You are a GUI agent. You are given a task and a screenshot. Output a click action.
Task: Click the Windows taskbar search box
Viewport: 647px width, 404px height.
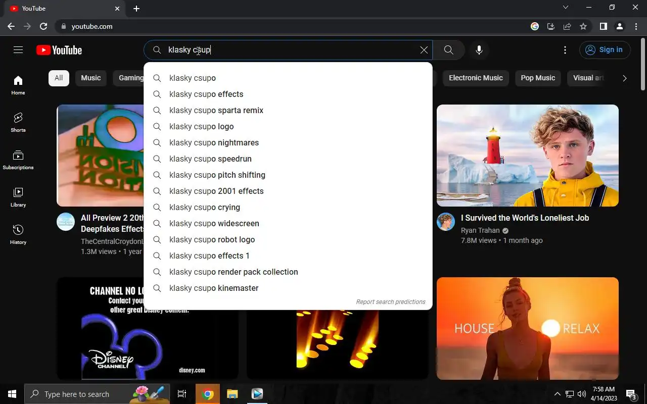[x=98, y=394]
